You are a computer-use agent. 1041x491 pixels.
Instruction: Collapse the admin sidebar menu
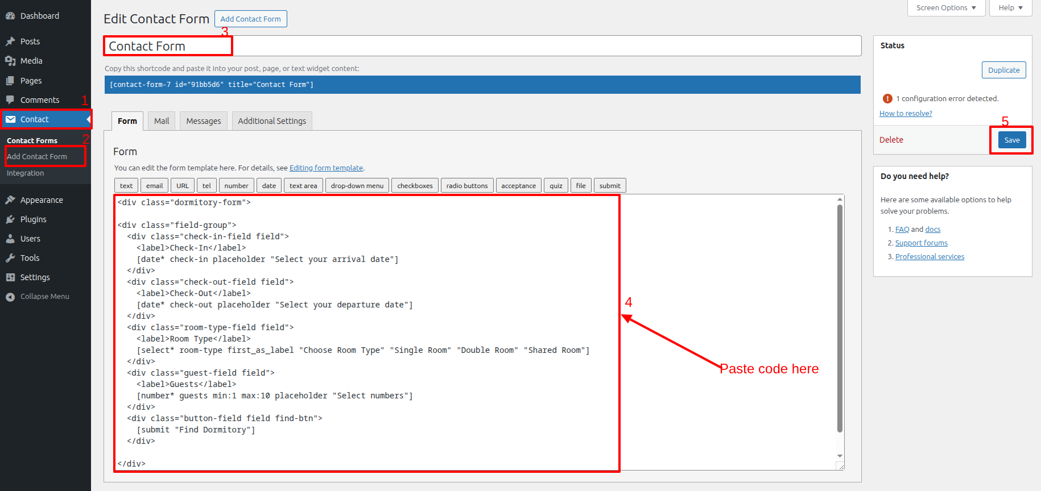38,297
